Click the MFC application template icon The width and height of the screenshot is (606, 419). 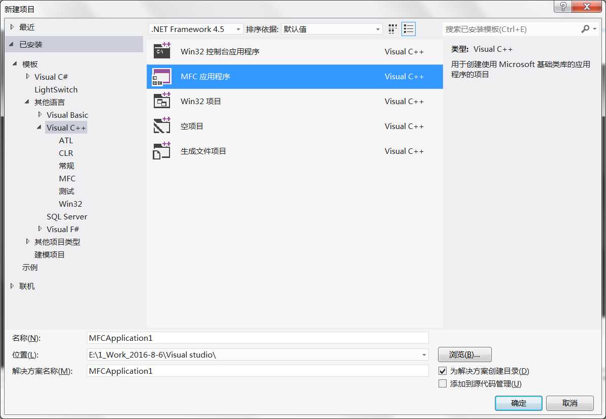pos(162,76)
